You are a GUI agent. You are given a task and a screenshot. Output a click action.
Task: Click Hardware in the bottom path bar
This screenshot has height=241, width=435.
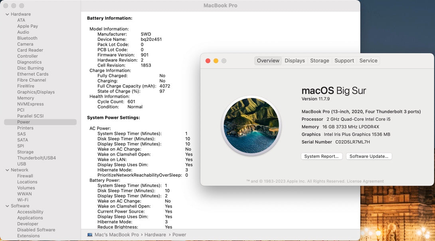pos(155,235)
